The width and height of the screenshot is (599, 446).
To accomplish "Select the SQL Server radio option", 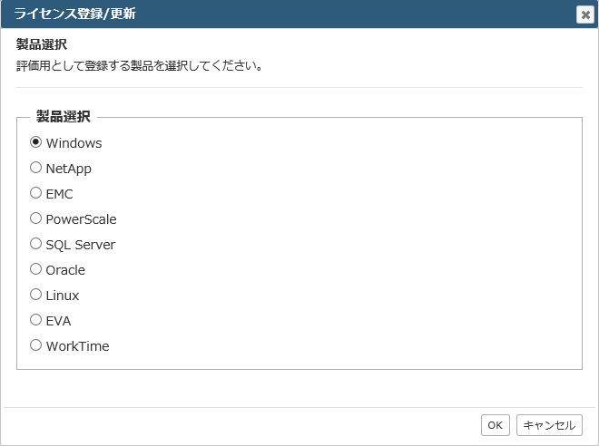I will point(35,244).
